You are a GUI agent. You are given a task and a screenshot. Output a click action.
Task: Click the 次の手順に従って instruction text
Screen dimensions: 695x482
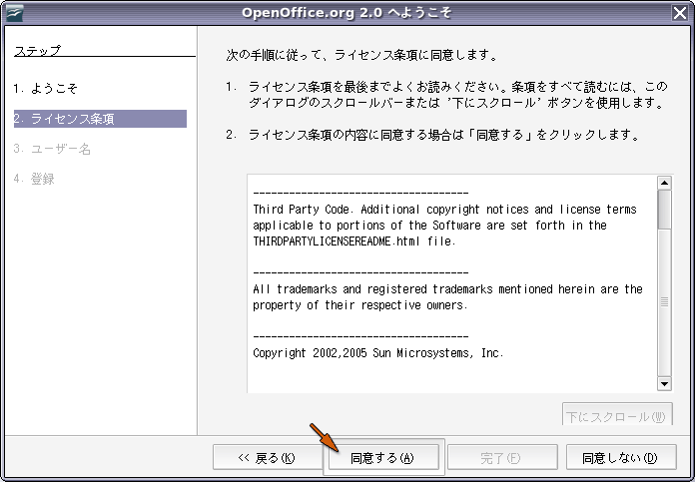[x=362, y=55]
